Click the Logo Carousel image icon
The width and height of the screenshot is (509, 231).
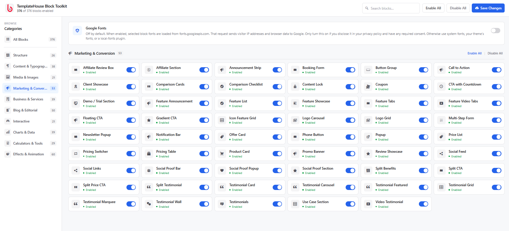(295, 120)
